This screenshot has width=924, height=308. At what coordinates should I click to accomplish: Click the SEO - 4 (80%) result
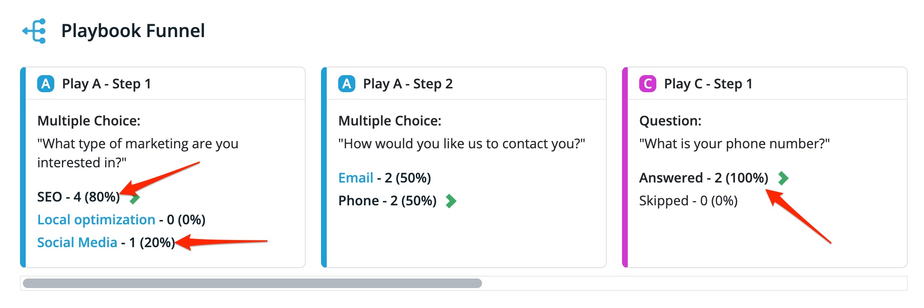[79, 197]
